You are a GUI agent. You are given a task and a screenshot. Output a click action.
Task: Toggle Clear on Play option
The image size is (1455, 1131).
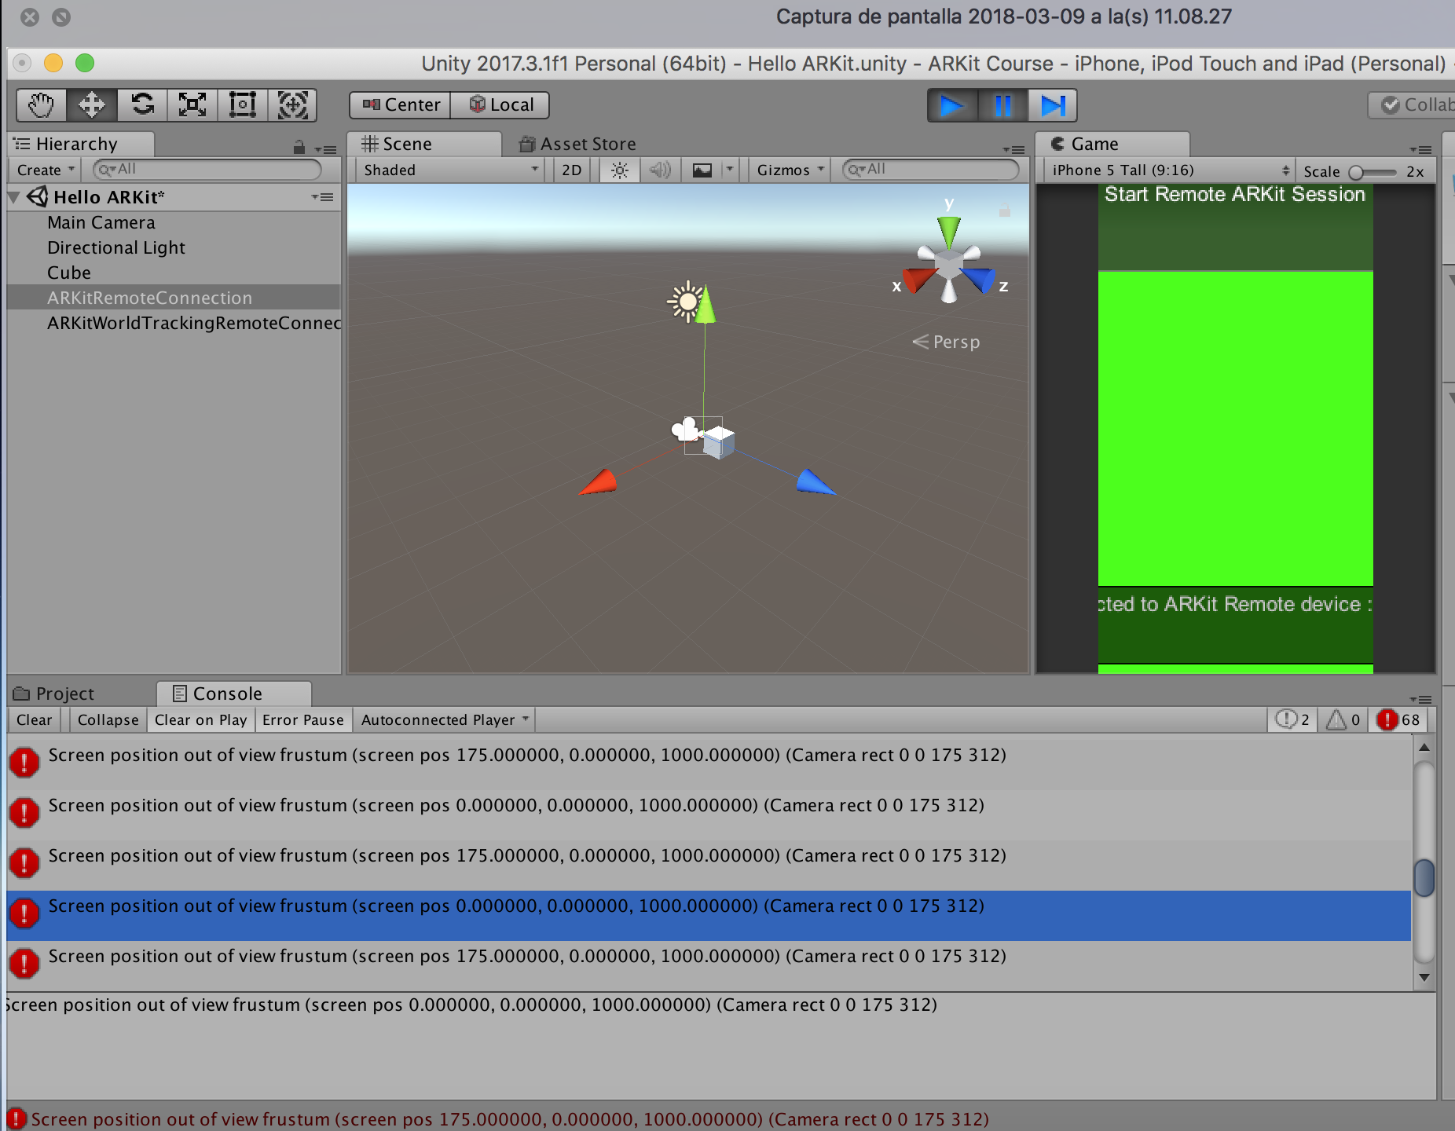tap(201, 720)
